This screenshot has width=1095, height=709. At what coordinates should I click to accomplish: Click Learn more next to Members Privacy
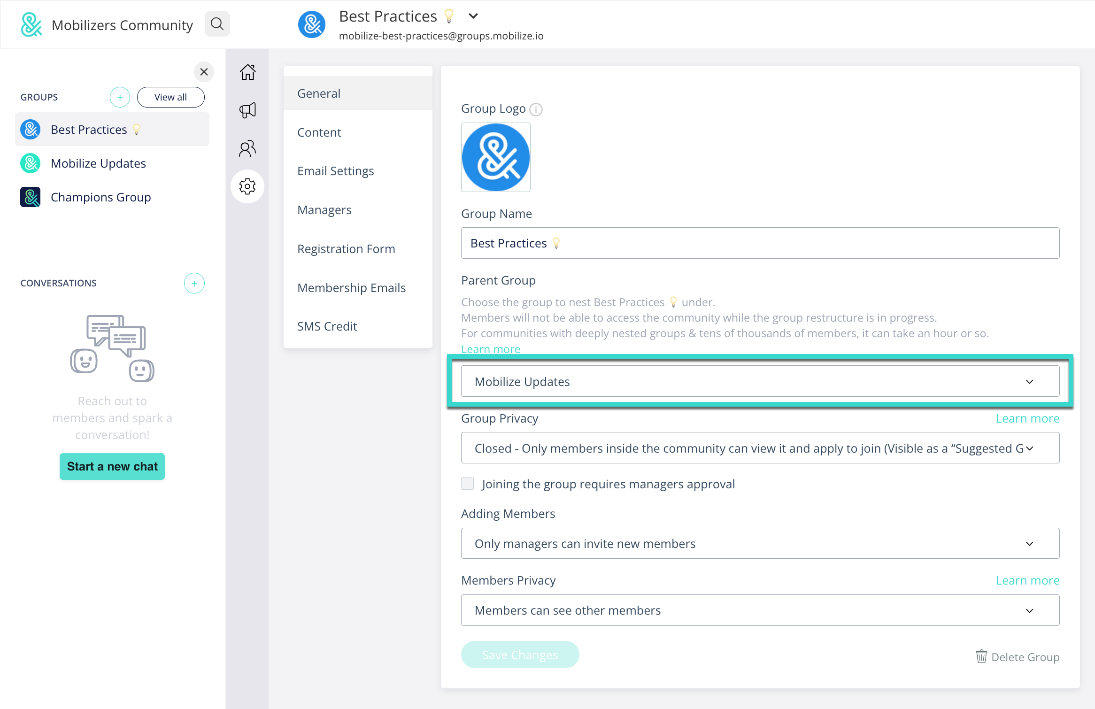tap(1027, 580)
